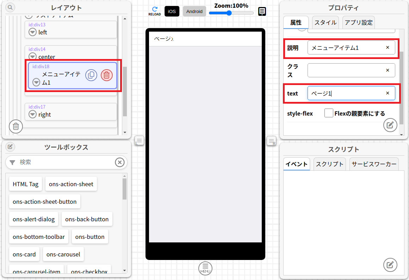
Task: Click the RELOAD icon above the preview
Action: pyautogui.click(x=154, y=11)
